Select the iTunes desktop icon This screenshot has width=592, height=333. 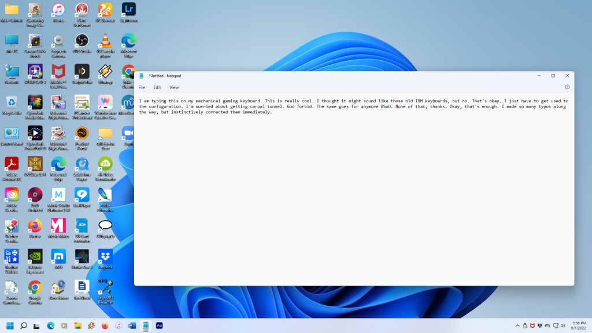click(x=58, y=10)
